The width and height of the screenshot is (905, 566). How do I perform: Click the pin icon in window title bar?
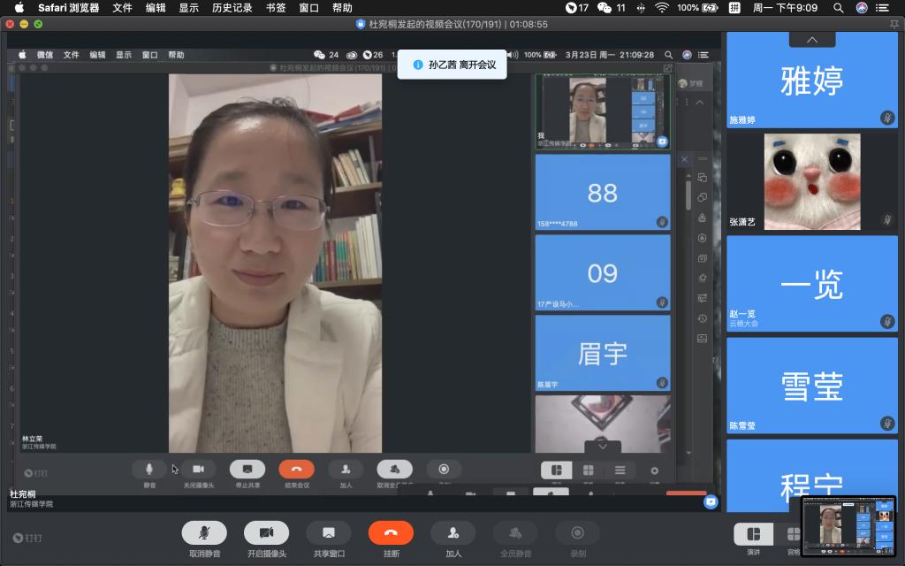894,24
